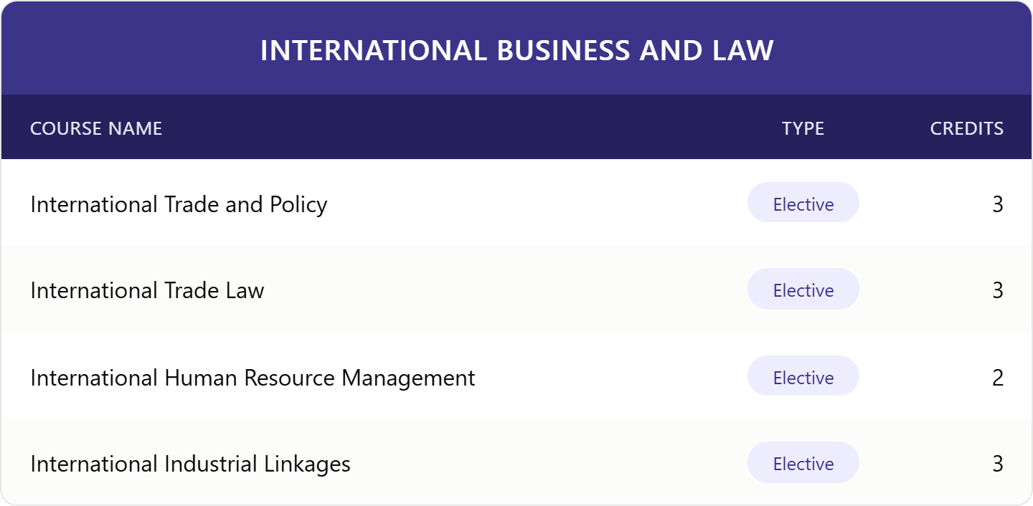
Task: Select the Course Name column header
Action: [96, 128]
